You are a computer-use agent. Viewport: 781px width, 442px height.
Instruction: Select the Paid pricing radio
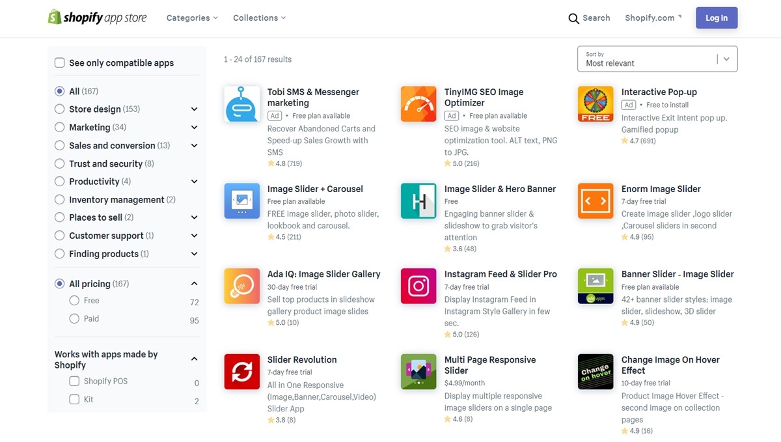pyautogui.click(x=74, y=319)
